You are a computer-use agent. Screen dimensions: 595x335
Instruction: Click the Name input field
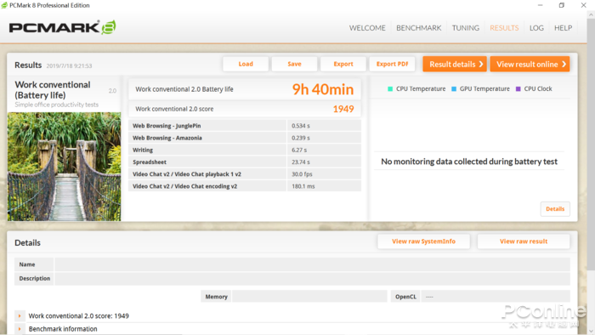312,264
